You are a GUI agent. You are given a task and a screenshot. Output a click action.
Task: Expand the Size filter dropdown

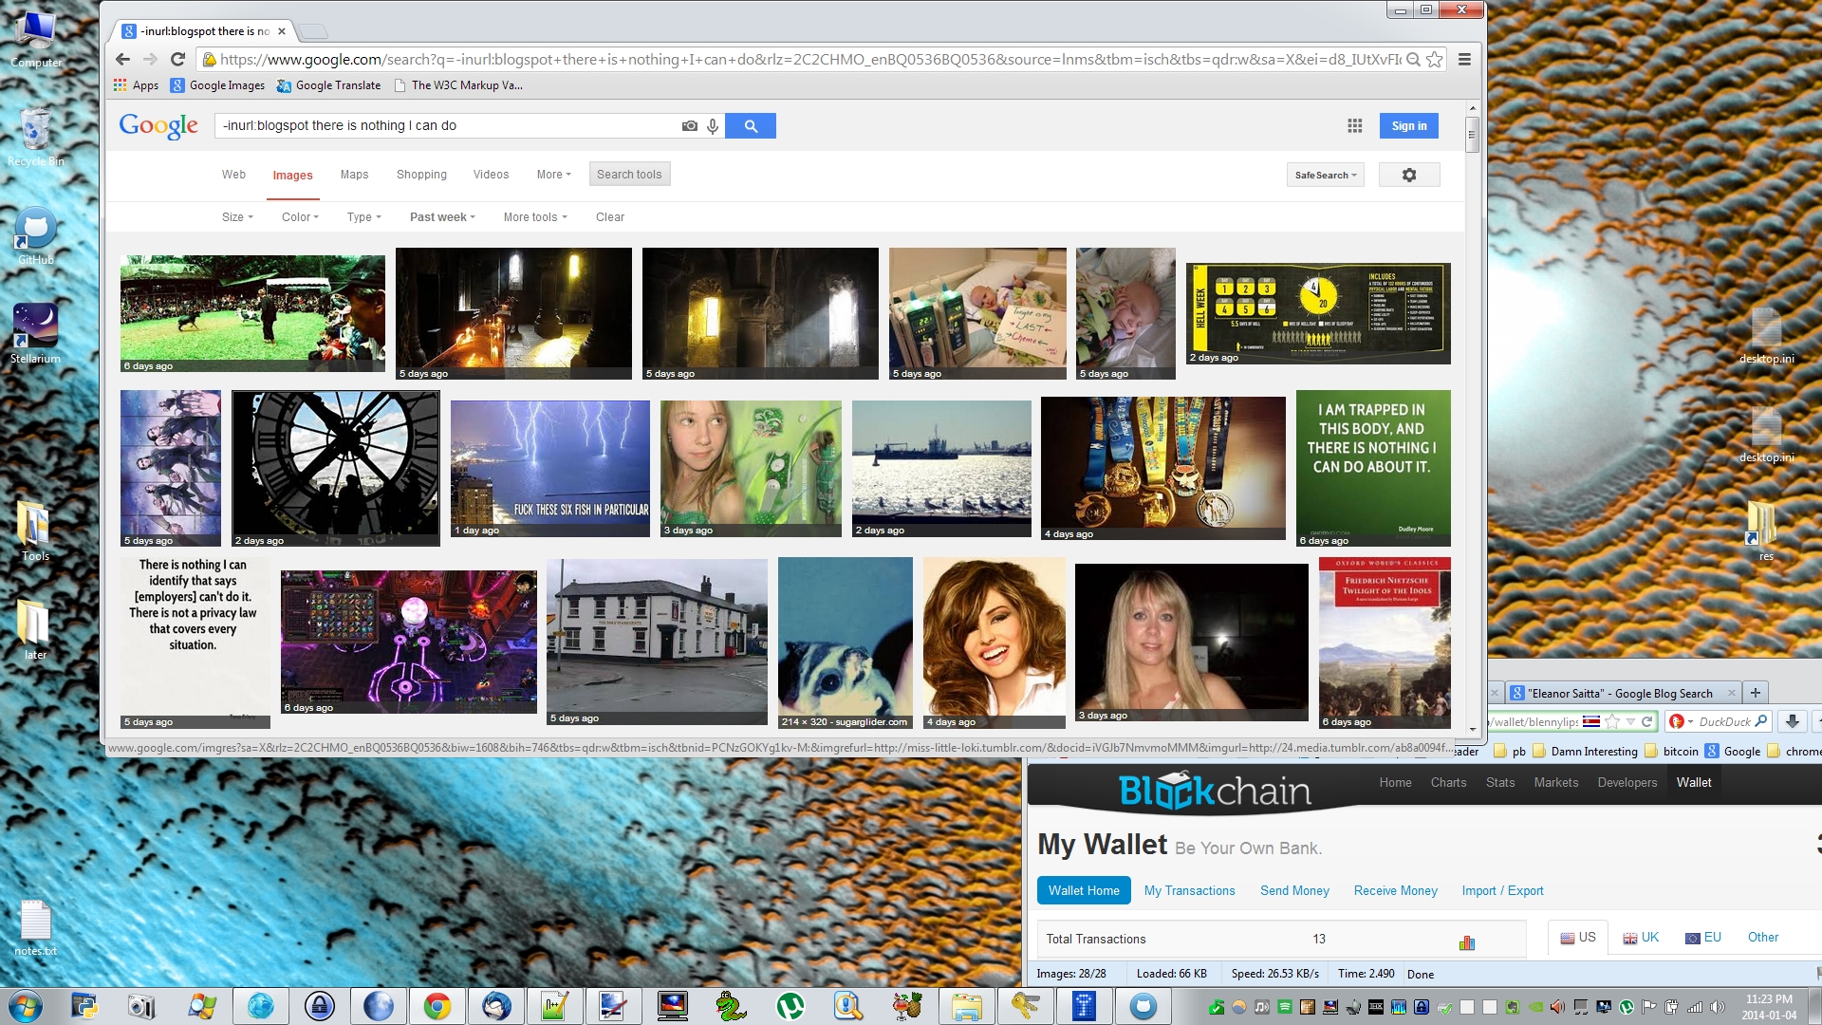coord(236,216)
